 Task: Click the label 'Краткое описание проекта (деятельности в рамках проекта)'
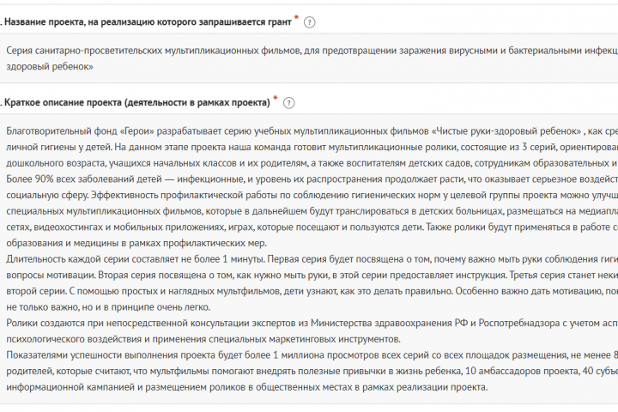point(137,102)
